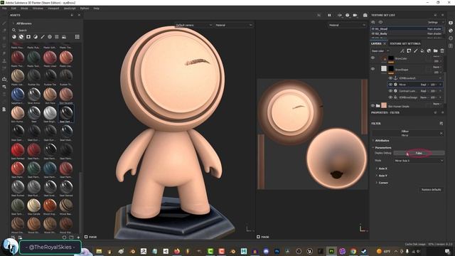The height and width of the screenshot is (256, 455).
Task: Delete layer with trash icon
Action: point(442,50)
